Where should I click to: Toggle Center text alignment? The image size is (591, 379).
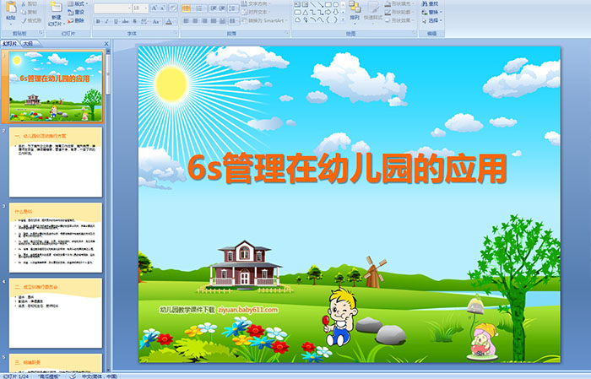pos(195,21)
